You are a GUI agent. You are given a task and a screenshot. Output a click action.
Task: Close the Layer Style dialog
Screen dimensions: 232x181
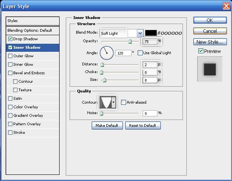coord(226,6)
